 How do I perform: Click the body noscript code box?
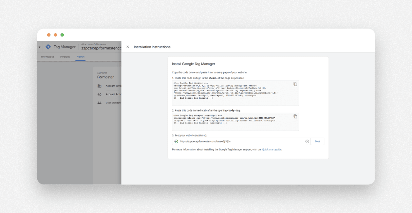tap(236, 122)
